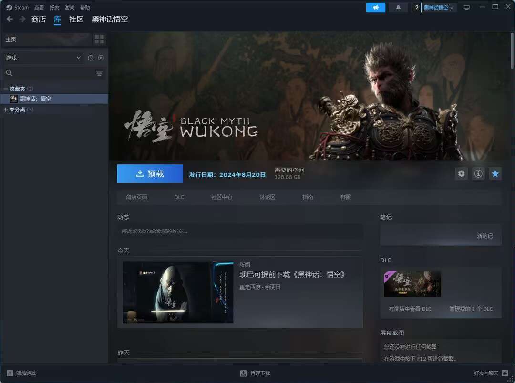
Task: Click the vertical scrollbar on right
Action: tap(512, 51)
